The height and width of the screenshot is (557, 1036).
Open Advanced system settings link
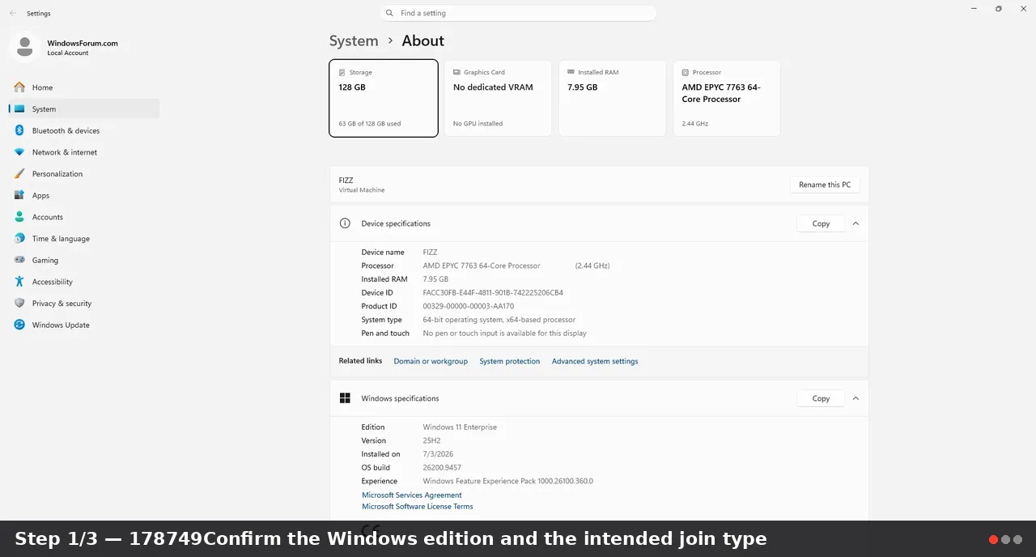pyautogui.click(x=595, y=361)
